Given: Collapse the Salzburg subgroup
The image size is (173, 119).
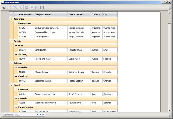Looking at the screenshot, I should (x=16, y=54).
